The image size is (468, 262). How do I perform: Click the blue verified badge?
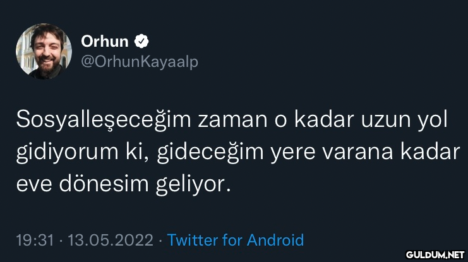point(143,42)
